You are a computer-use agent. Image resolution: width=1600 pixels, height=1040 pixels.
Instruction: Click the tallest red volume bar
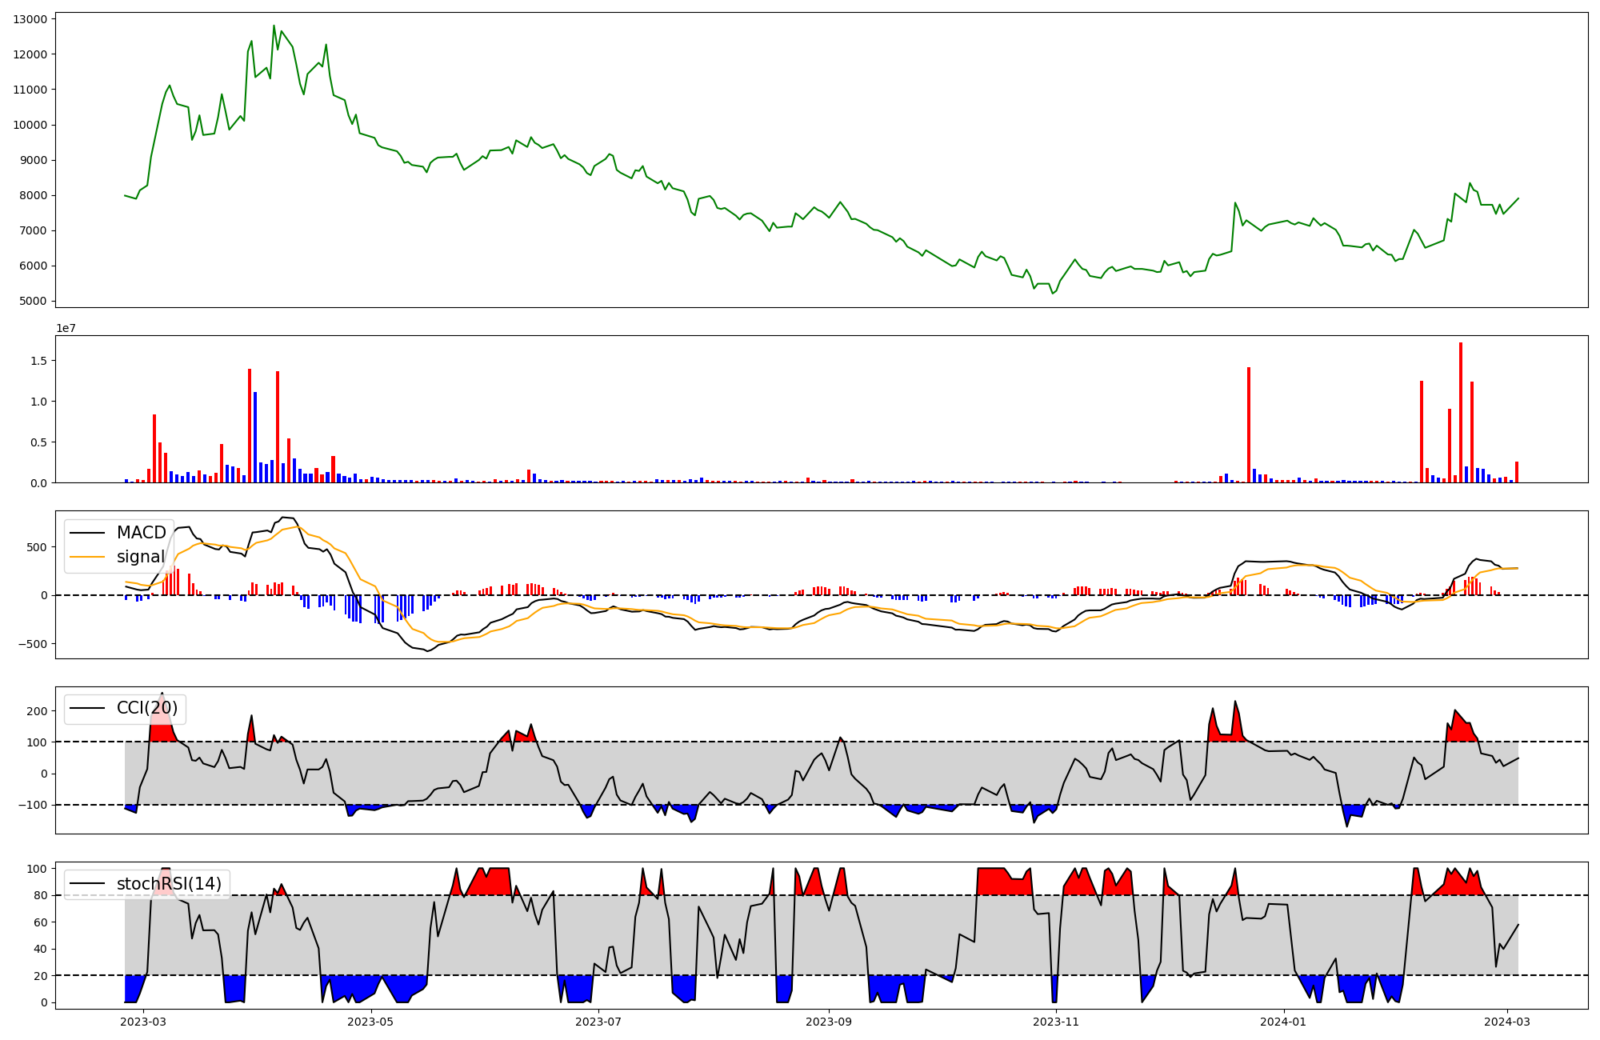(x=1461, y=412)
